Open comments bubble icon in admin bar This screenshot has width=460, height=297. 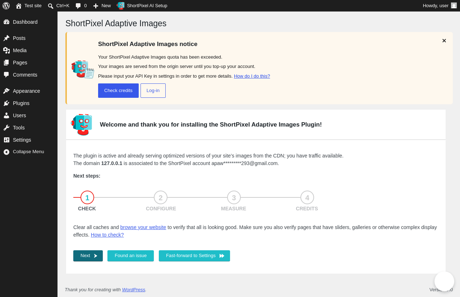point(78,6)
